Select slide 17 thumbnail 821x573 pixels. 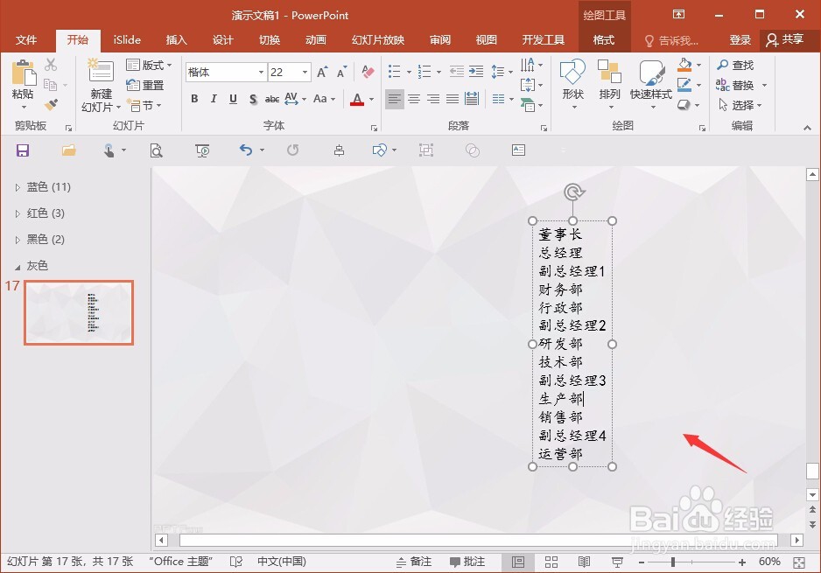click(x=79, y=312)
